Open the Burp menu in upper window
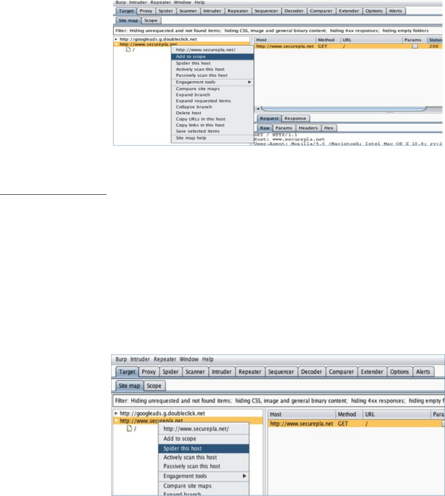 (x=120, y=2)
